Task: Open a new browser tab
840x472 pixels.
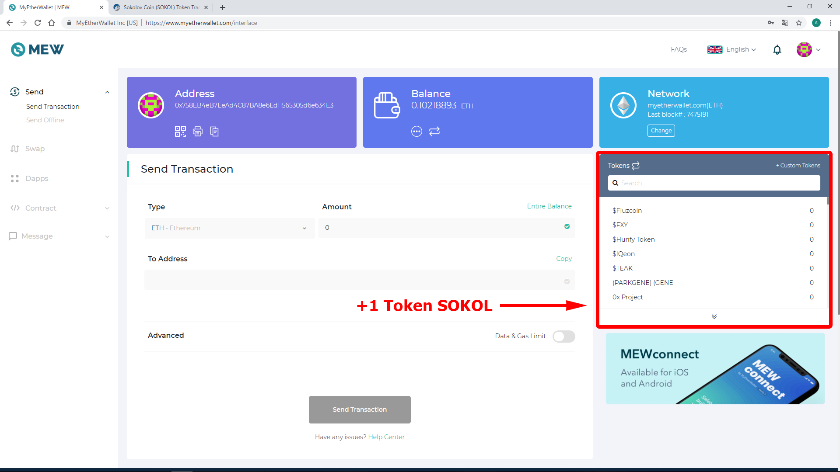Action: (223, 7)
